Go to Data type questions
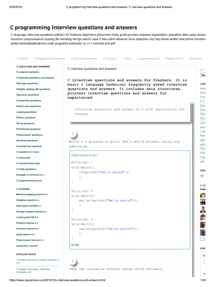Screen dimensions: 215x287 [27, 83]
